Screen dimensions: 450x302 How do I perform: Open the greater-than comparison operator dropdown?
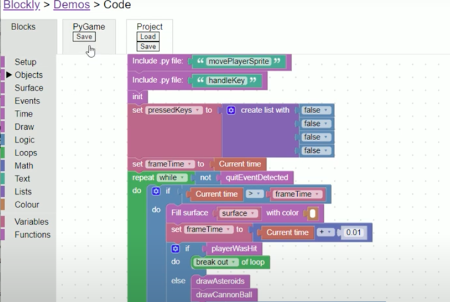pos(255,194)
